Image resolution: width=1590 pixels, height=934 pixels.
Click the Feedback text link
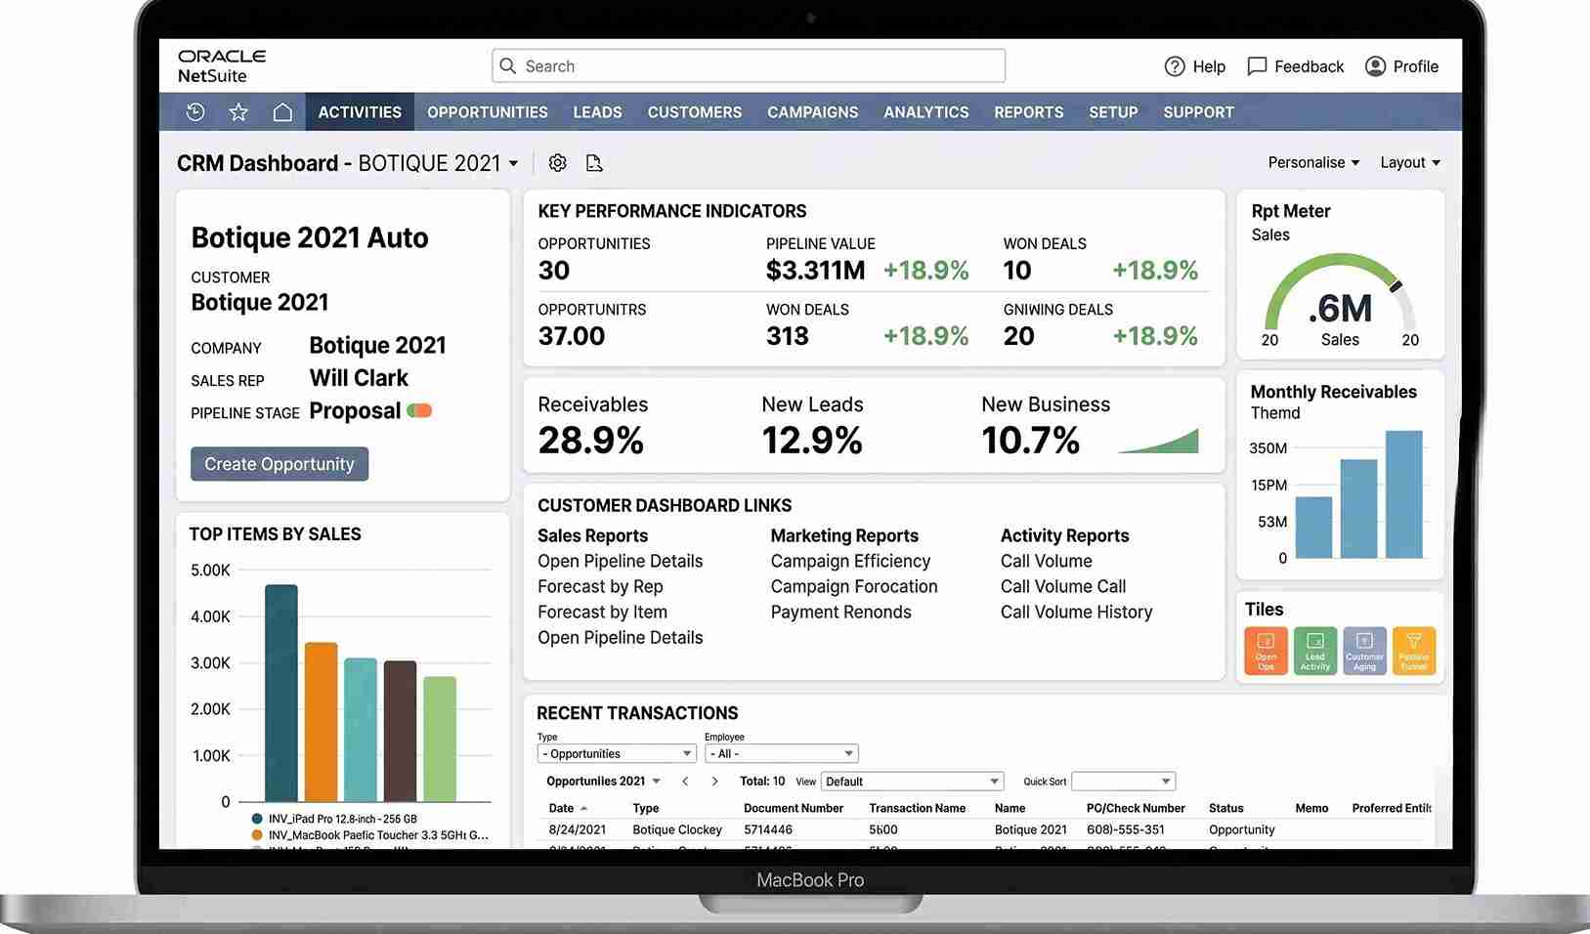(1309, 66)
